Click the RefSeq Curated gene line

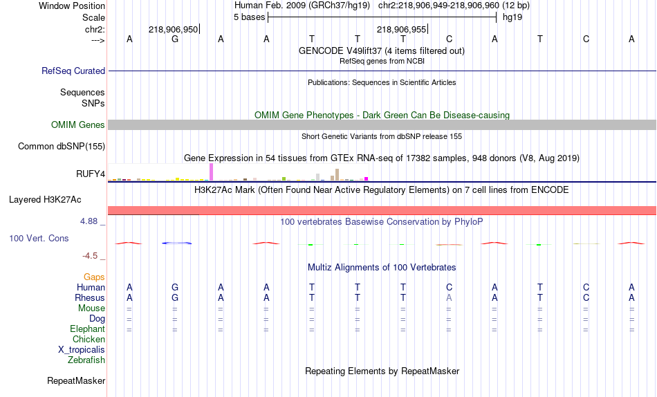382,71
